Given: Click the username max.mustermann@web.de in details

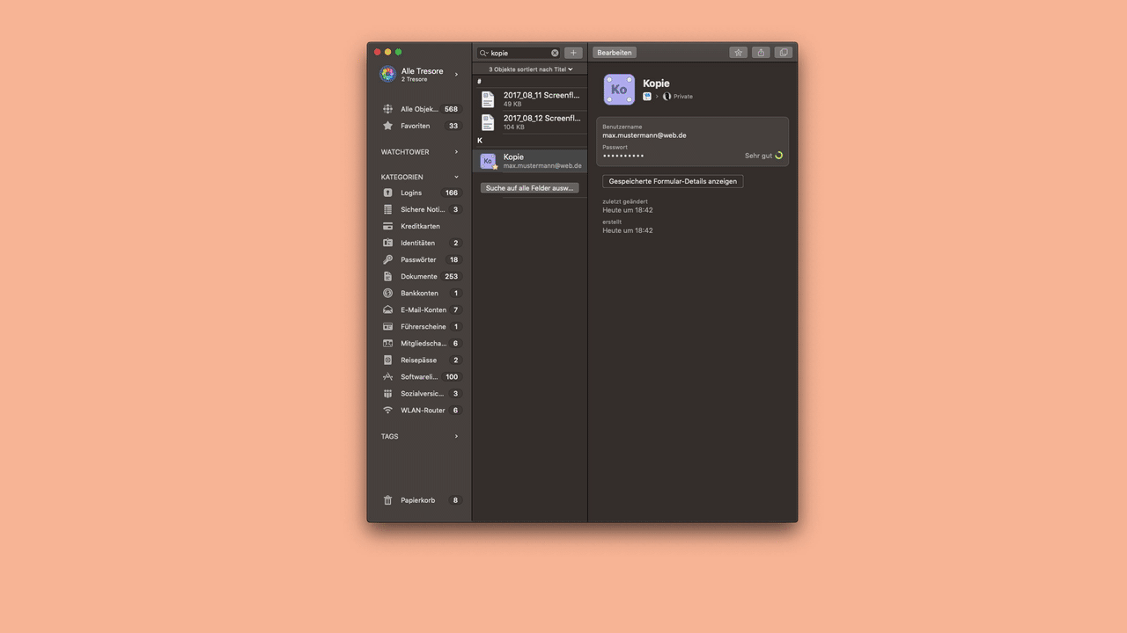Looking at the screenshot, I should pyautogui.click(x=645, y=135).
